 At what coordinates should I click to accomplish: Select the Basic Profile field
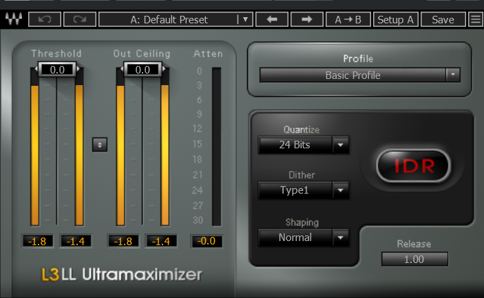click(x=353, y=75)
